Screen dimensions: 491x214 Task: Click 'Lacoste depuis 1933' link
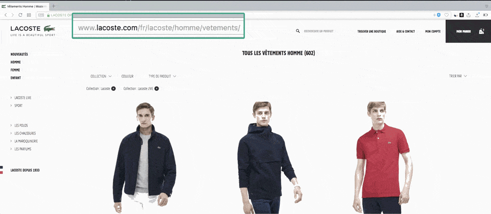click(x=25, y=170)
